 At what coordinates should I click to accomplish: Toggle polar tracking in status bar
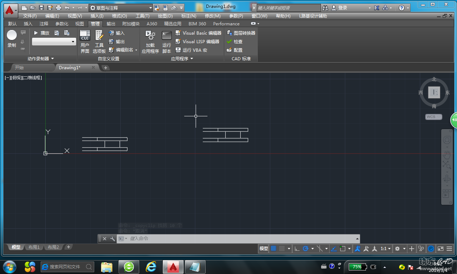click(306, 249)
